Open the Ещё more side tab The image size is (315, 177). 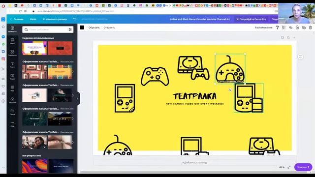[x=12, y=124]
